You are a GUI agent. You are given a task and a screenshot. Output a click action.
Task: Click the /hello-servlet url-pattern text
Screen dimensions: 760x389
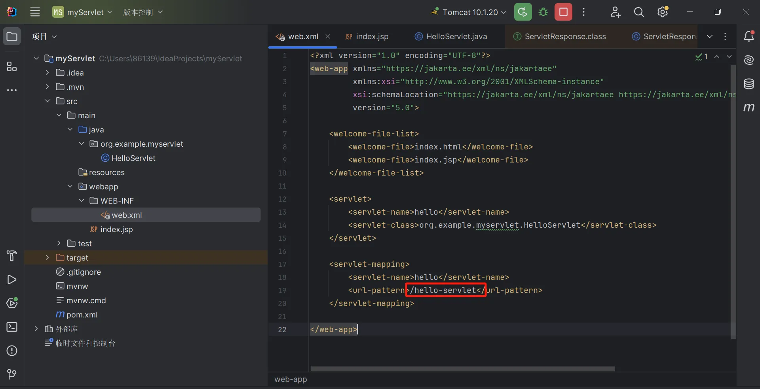point(443,290)
